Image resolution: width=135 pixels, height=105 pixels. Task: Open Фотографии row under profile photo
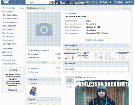[x=44, y=54]
